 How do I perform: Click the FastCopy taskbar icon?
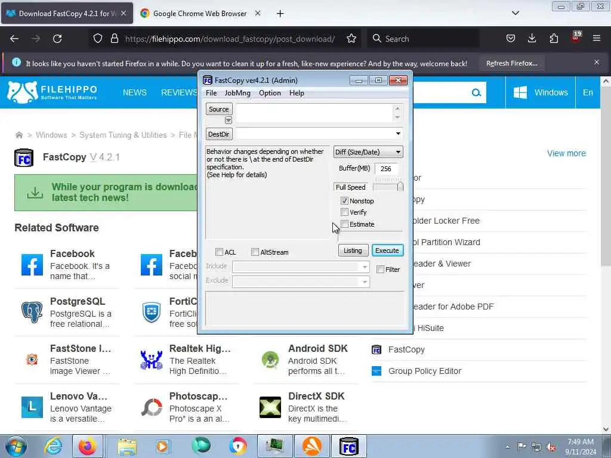348,446
